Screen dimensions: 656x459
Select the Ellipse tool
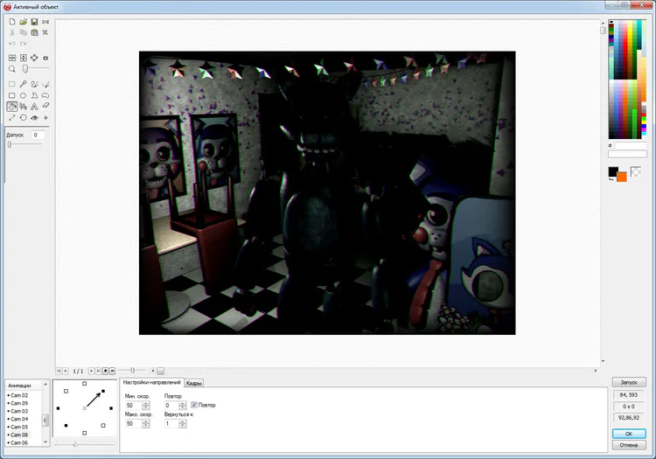coord(24,95)
